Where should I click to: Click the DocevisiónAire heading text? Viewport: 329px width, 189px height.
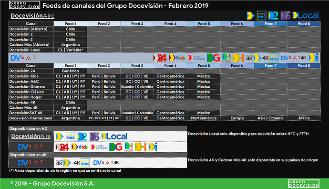point(32,16)
